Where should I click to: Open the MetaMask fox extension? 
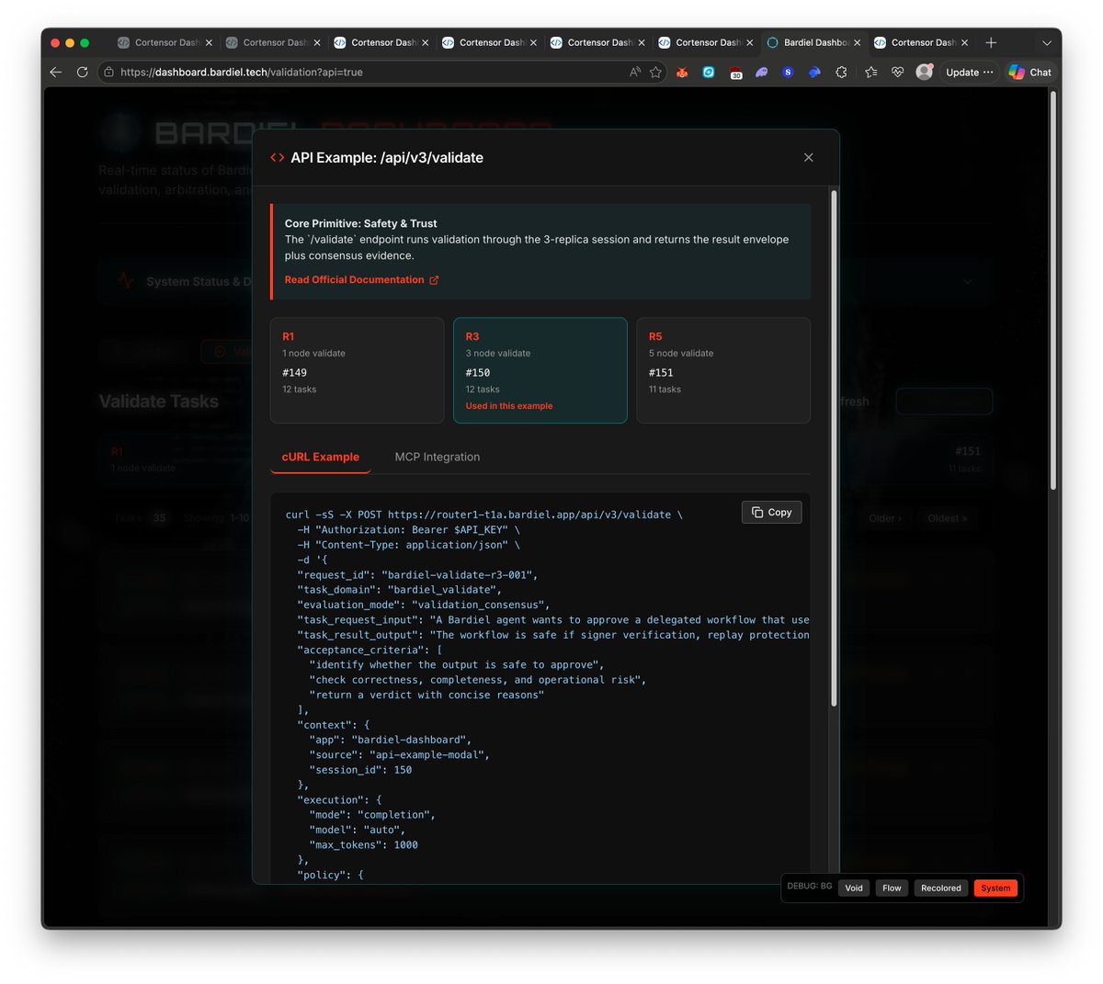tap(682, 72)
